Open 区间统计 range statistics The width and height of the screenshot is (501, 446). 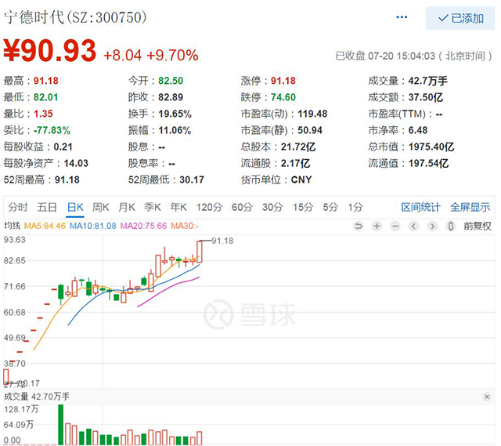421,207
